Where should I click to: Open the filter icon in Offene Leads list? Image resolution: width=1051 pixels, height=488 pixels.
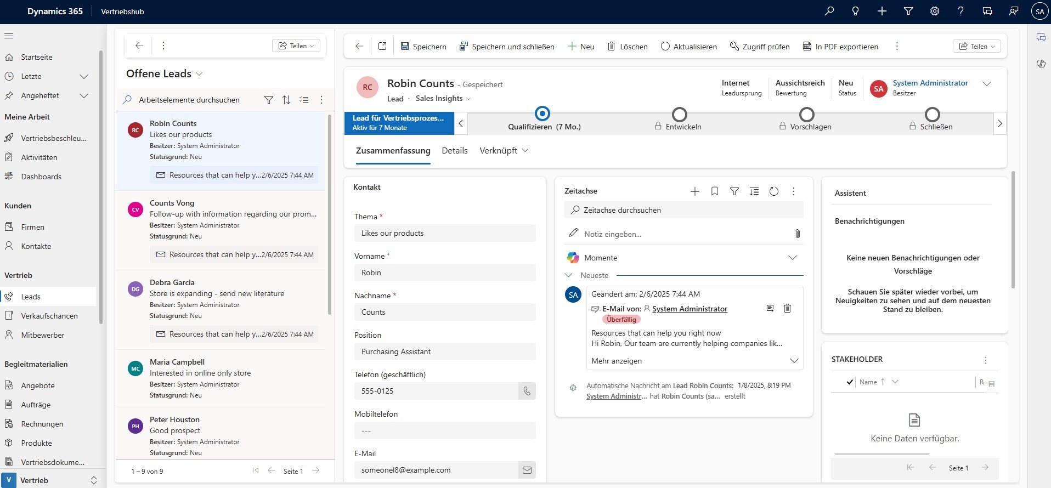[268, 100]
